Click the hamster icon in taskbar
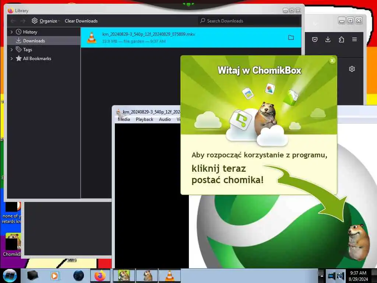377x283 pixels. click(x=147, y=276)
